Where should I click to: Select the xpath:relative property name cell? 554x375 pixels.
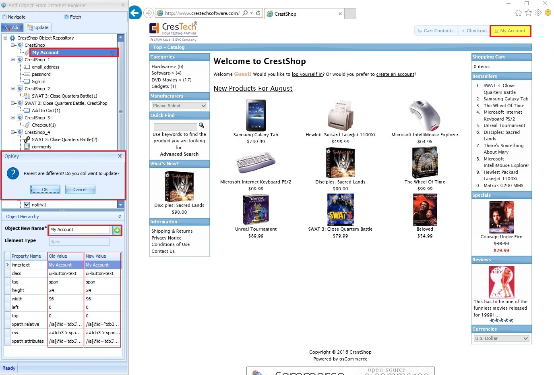tap(29, 324)
